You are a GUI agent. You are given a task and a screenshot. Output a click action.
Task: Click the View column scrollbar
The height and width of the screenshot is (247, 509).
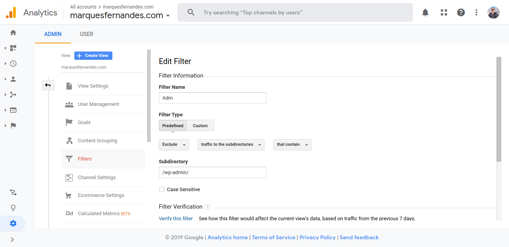pos(149,95)
